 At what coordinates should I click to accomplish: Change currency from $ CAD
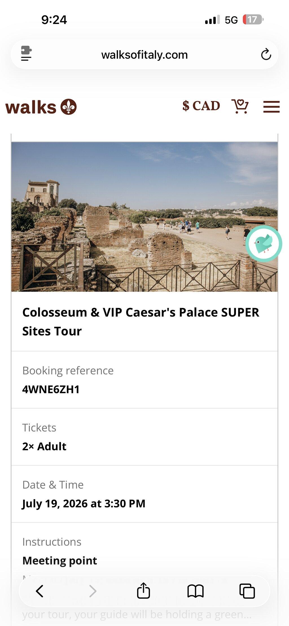pyautogui.click(x=201, y=106)
